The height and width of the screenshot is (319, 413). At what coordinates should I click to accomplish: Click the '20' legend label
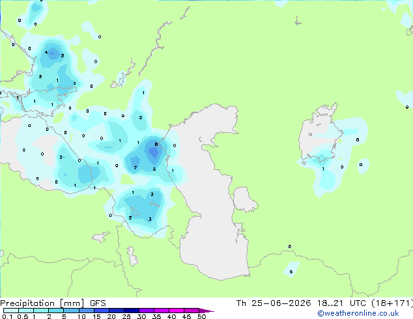tap(111, 316)
